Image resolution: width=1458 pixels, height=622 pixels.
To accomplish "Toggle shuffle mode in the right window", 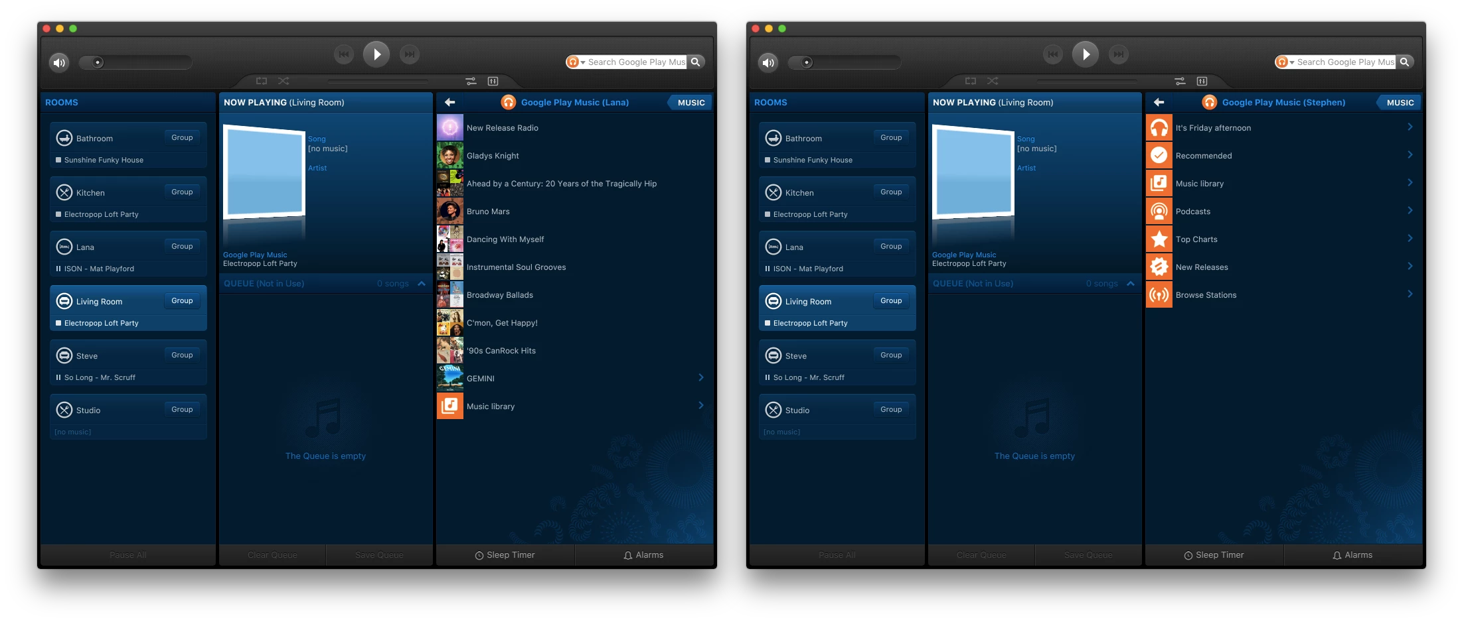I will (993, 81).
